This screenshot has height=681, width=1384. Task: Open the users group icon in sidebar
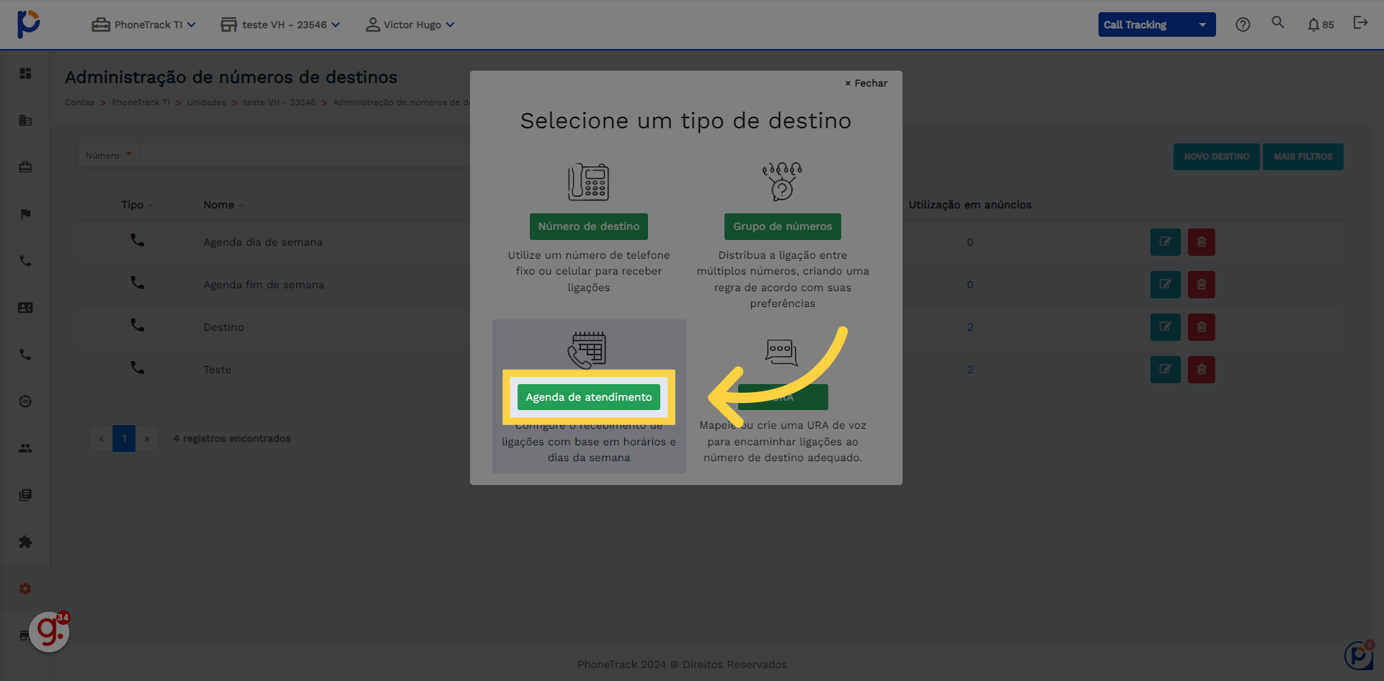25,448
